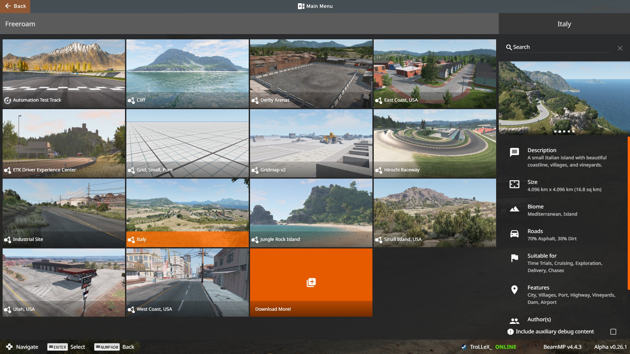Clear search with the X icon

tap(620, 48)
